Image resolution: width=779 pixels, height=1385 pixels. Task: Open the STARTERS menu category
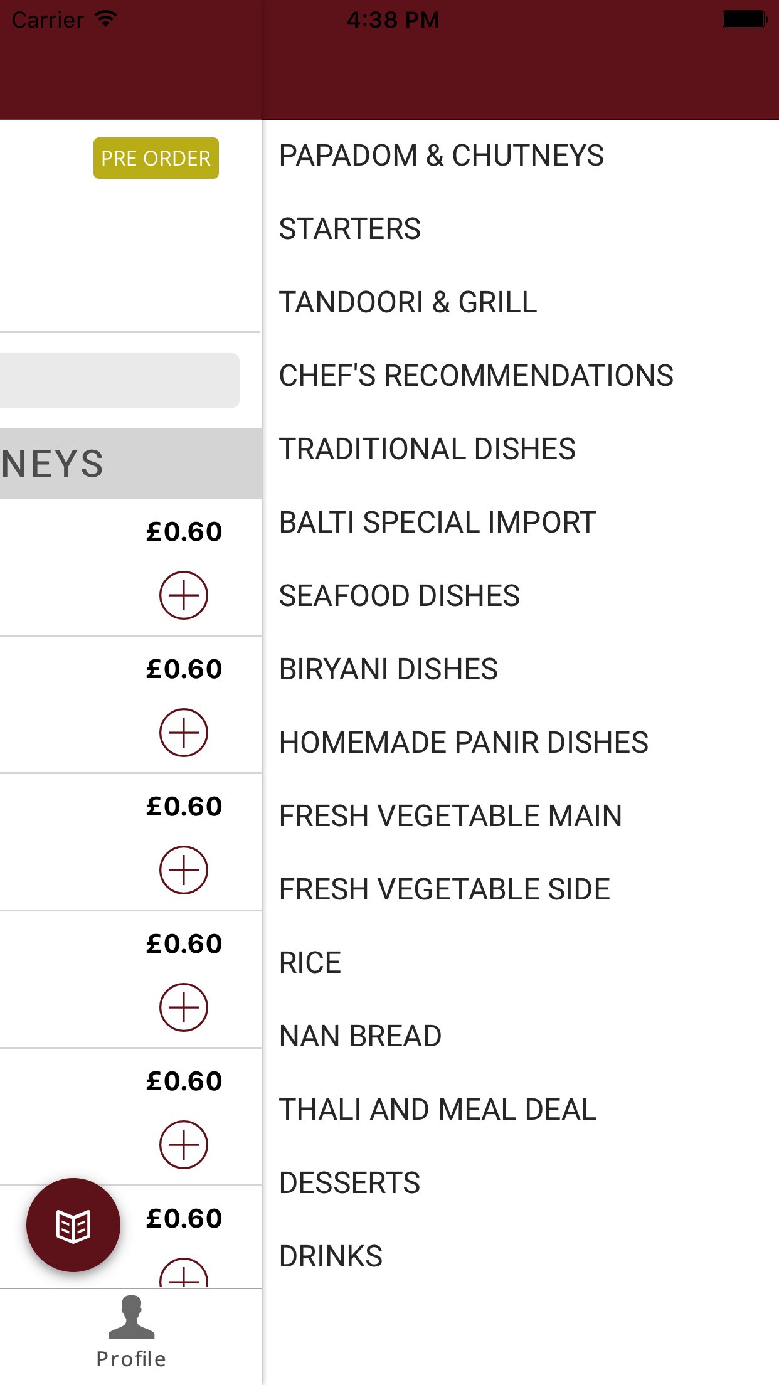pyautogui.click(x=349, y=229)
